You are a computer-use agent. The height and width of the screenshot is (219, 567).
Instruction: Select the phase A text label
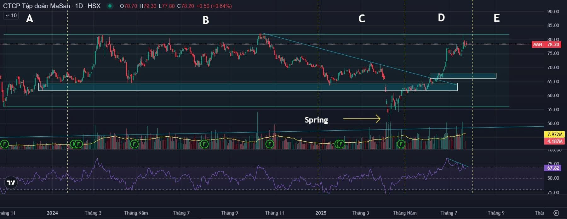pos(30,19)
